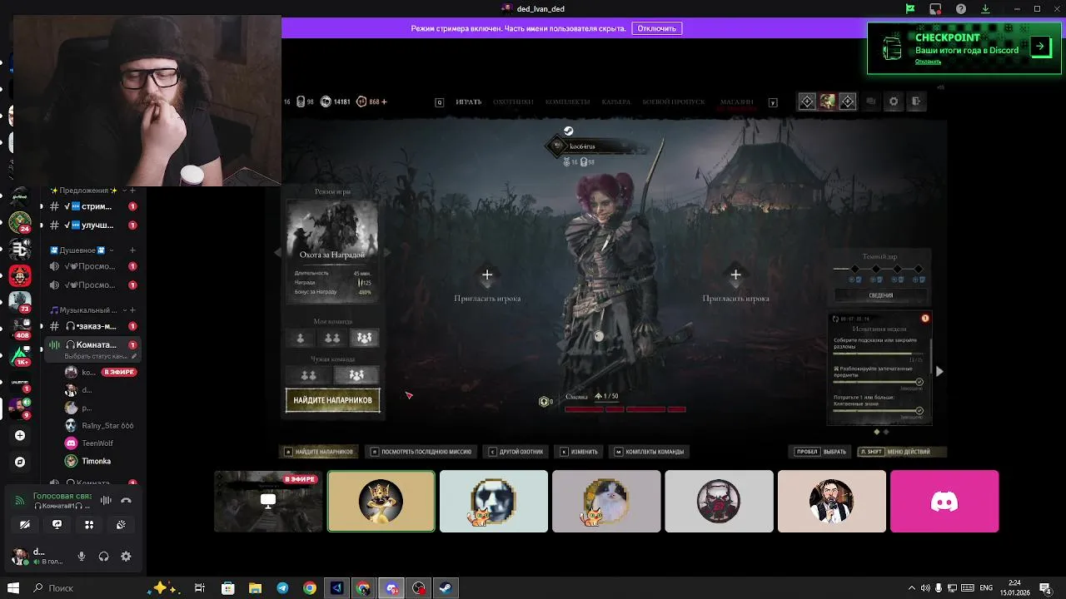Open File Explorer from the taskbar
The width and height of the screenshot is (1066, 599).
(x=255, y=588)
